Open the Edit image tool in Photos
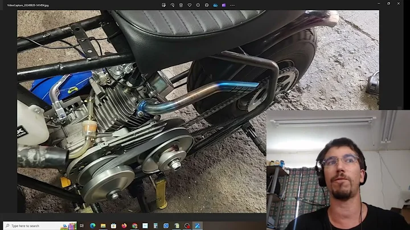This screenshot has width=410, height=230. click(x=163, y=5)
